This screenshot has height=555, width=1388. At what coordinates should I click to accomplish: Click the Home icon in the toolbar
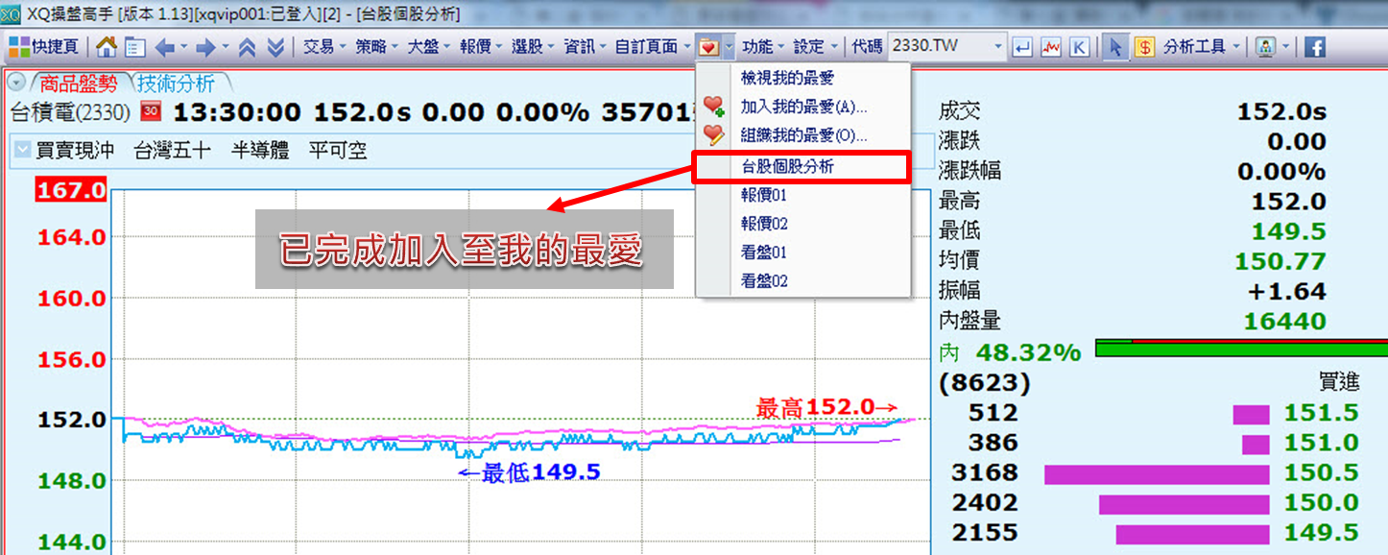(108, 47)
